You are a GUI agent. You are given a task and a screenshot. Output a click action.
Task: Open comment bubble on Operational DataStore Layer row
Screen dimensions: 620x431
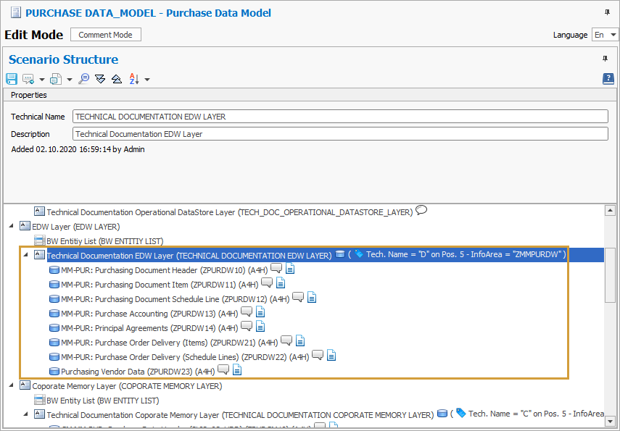pos(421,210)
